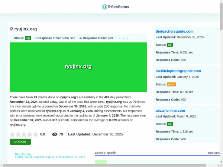Image resolution: width=223 pixels, height=167 pixels.
Task: Click the globe icon beside ryujinx.org heading
Action: [12, 29]
